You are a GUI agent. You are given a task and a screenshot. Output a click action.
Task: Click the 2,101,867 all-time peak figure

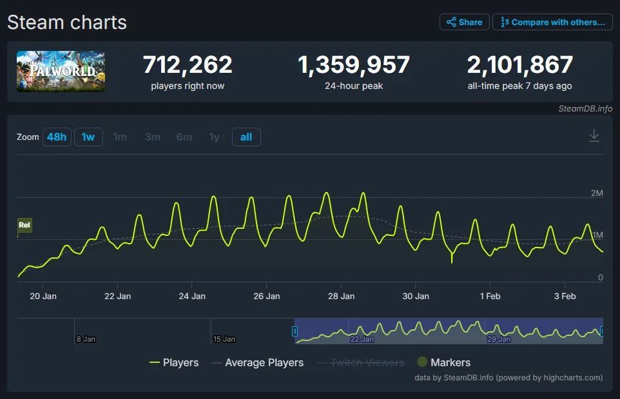519,64
